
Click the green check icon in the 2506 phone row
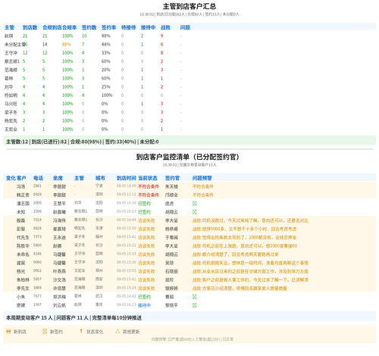[195, 212]
